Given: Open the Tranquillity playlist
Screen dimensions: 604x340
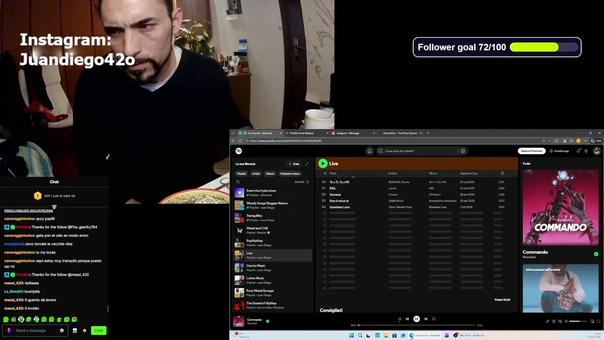Looking at the screenshot, I should 273,218.
